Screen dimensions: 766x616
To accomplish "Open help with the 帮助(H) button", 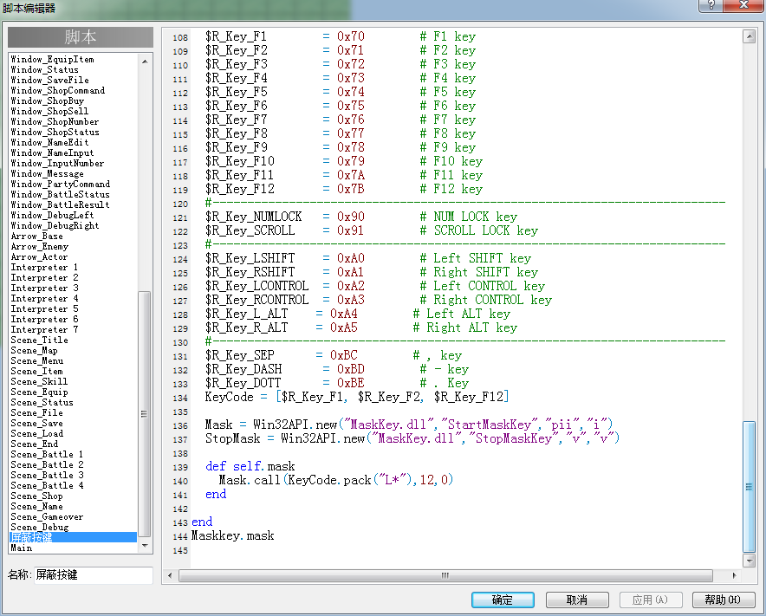I will pyautogui.click(x=723, y=600).
